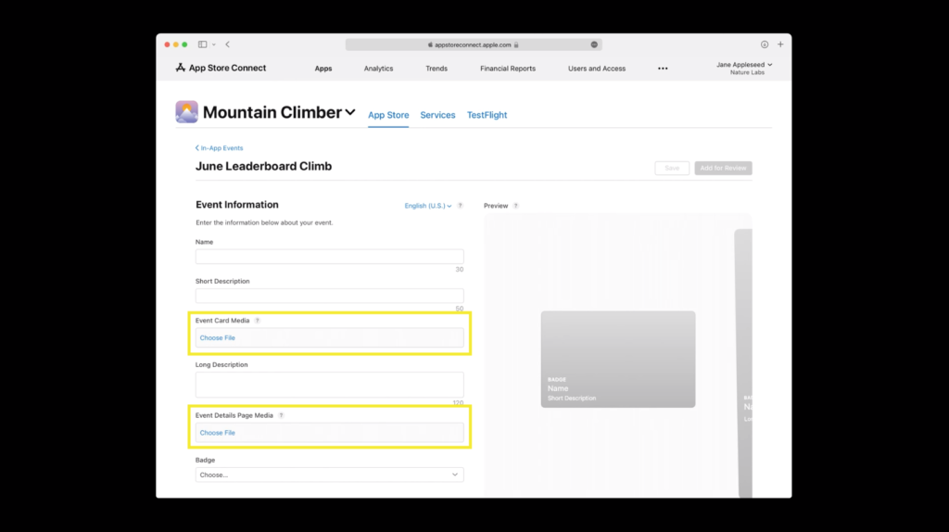The image size is (949, 532).
Task: Focus the event Name input field
Action: 329,257
